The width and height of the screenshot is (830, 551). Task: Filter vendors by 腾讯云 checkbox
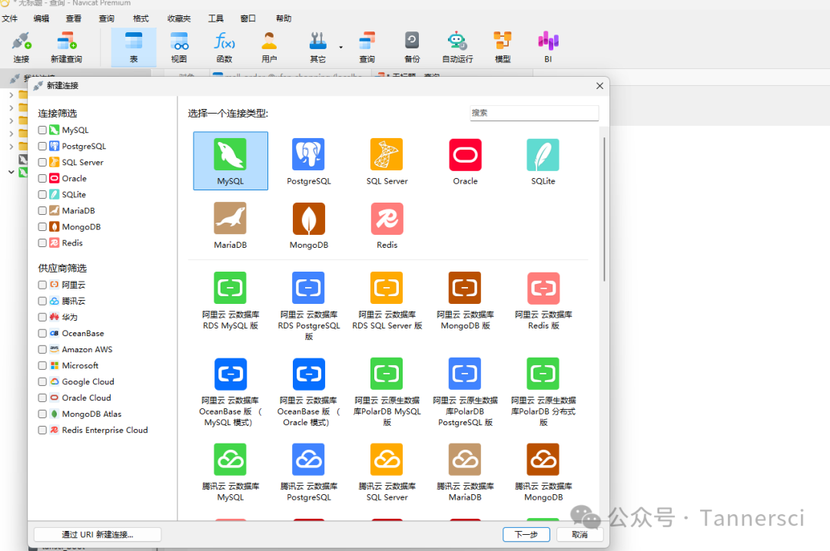tap(42, 301)
